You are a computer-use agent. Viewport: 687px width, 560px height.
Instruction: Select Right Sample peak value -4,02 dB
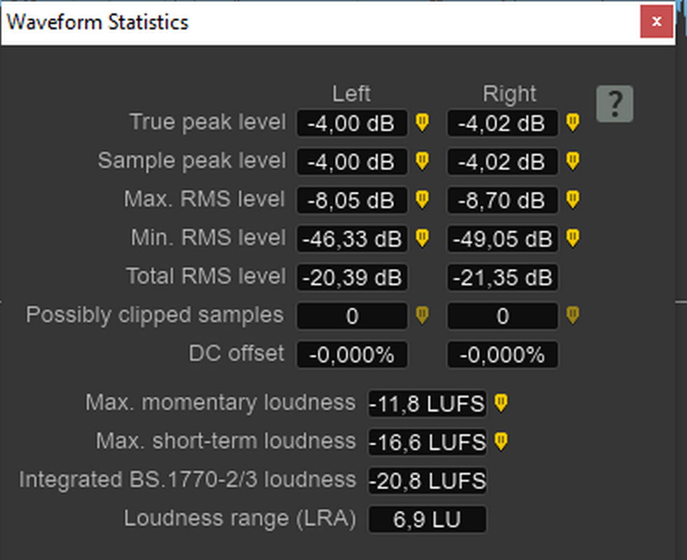click(x=502, y=162)
